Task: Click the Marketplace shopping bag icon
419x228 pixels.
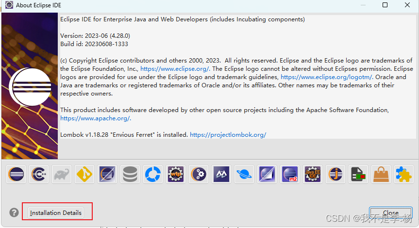Action: [381, 174]
